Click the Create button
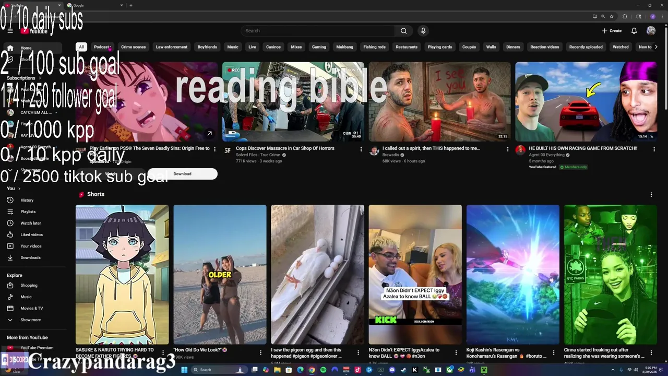Image resolution: width=668 pixels, height=376 pixels. pyautogui.click(x=612, y=31)
